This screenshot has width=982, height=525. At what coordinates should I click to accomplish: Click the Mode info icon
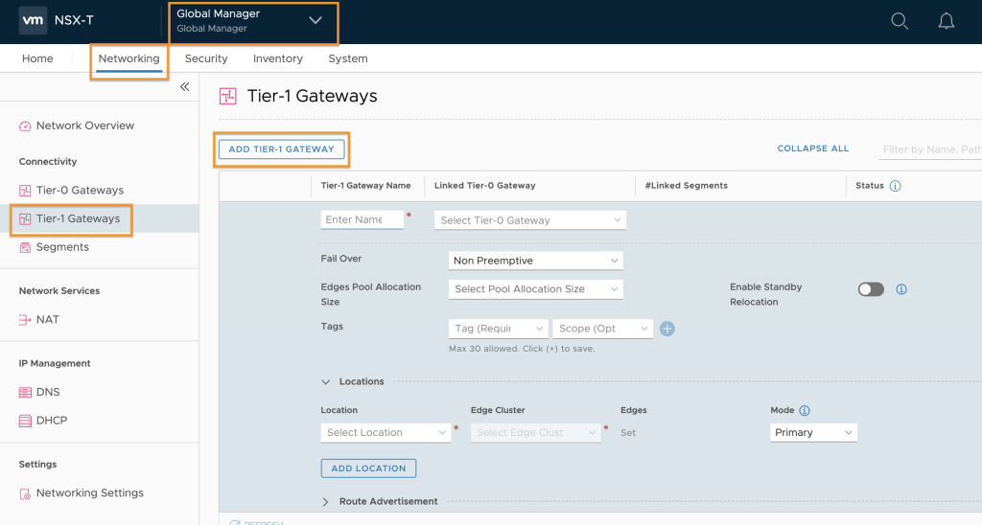[x=805, y=410]
